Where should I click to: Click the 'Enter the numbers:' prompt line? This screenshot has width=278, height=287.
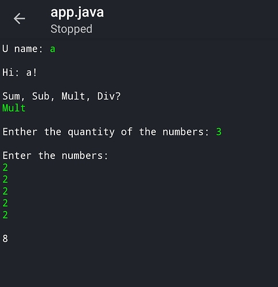click(55, 156)
